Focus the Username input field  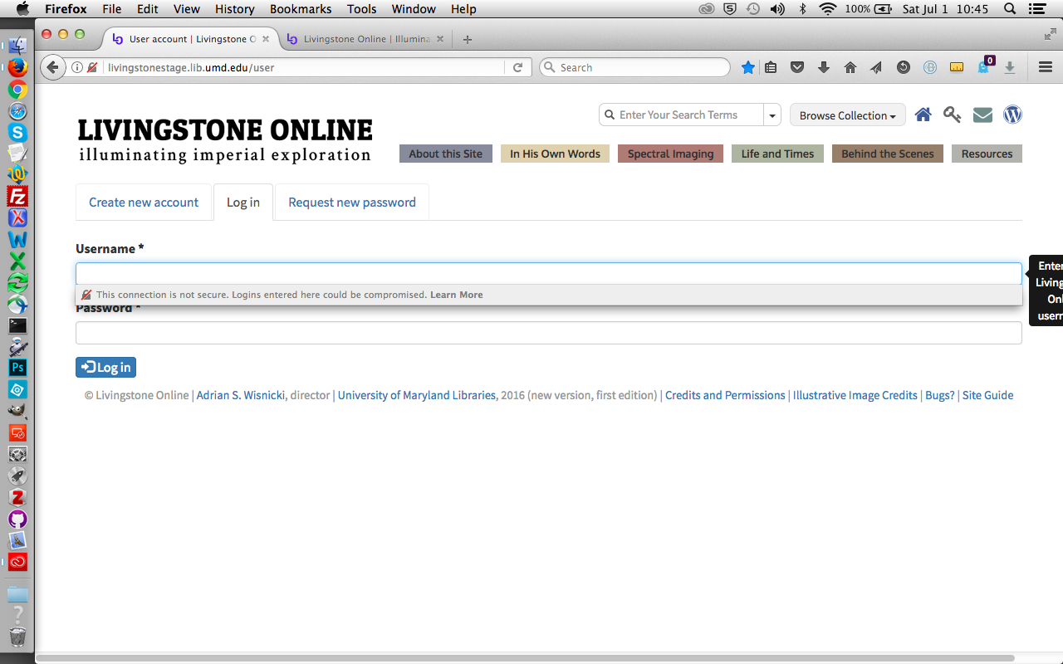pos(549,274)
